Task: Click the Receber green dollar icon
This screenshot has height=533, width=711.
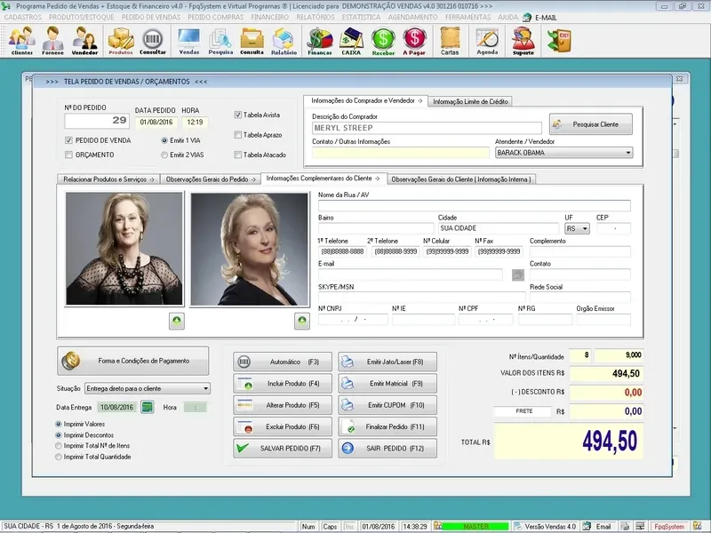Action: tap(383, 41)
